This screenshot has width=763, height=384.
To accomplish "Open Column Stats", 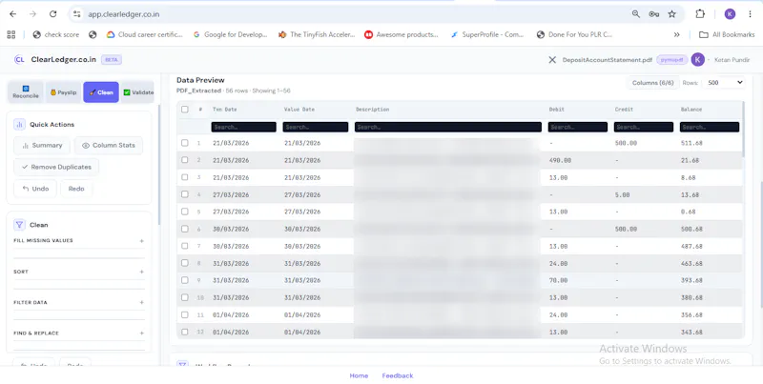I will tap(109, 146).
